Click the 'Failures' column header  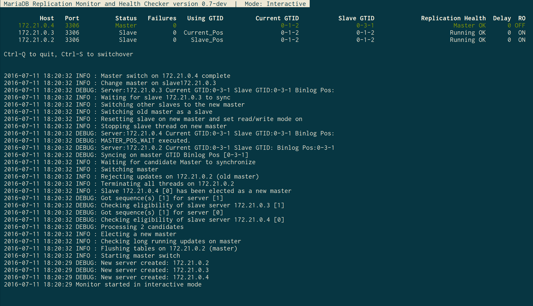pyautogui.click(x=162, y=18)
